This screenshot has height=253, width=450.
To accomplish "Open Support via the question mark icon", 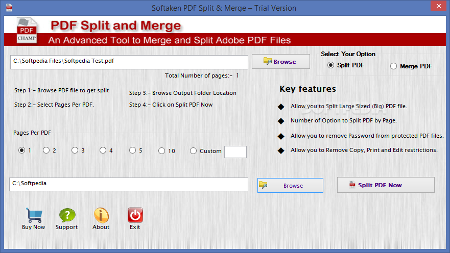I will 67,215.
